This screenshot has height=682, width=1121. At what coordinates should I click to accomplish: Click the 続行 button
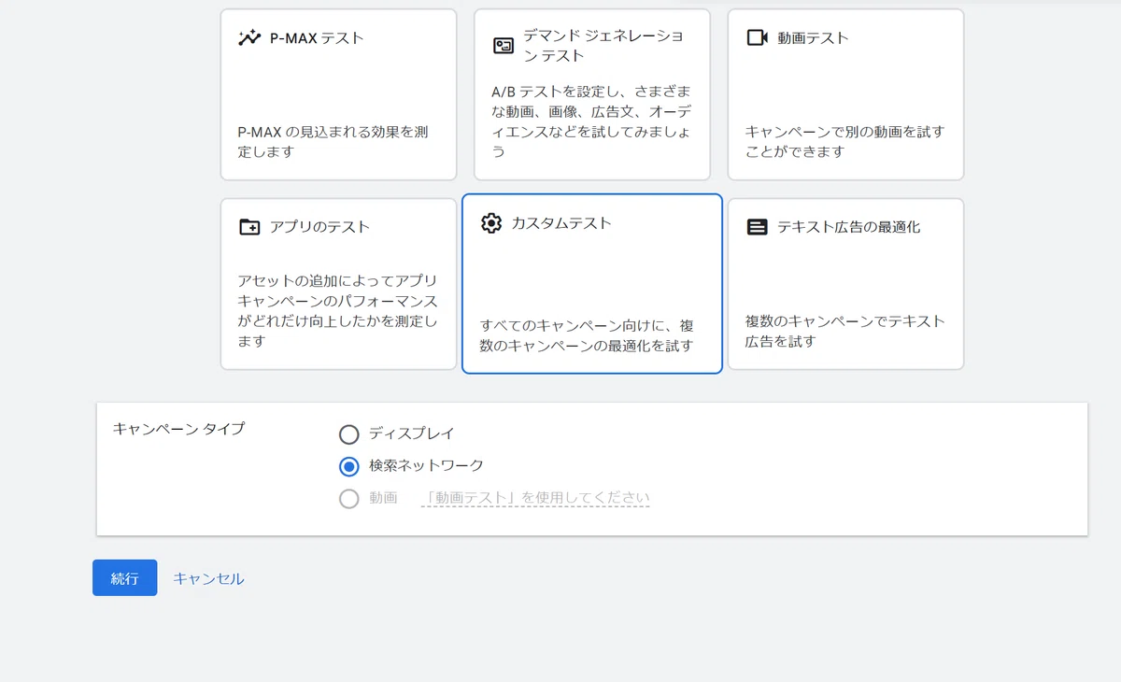point(124,578)
